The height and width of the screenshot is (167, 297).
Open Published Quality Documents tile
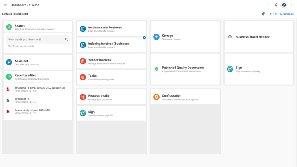[x=185, y=69]
